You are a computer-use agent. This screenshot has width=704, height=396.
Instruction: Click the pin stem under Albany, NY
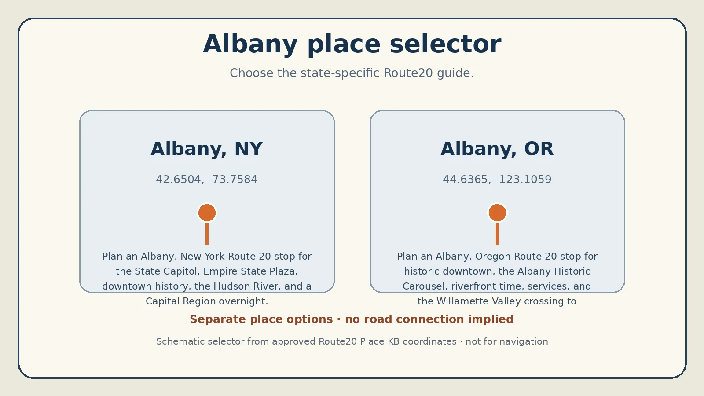[207, 233]
